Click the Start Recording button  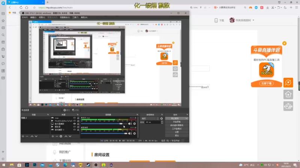pyautogui.click(x=177, y=122)
